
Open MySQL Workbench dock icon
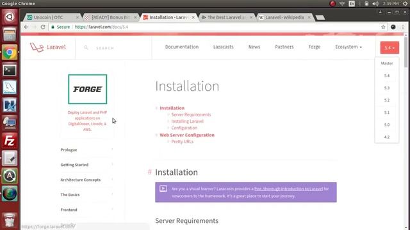pyautogui.click(x=10, y=88)
